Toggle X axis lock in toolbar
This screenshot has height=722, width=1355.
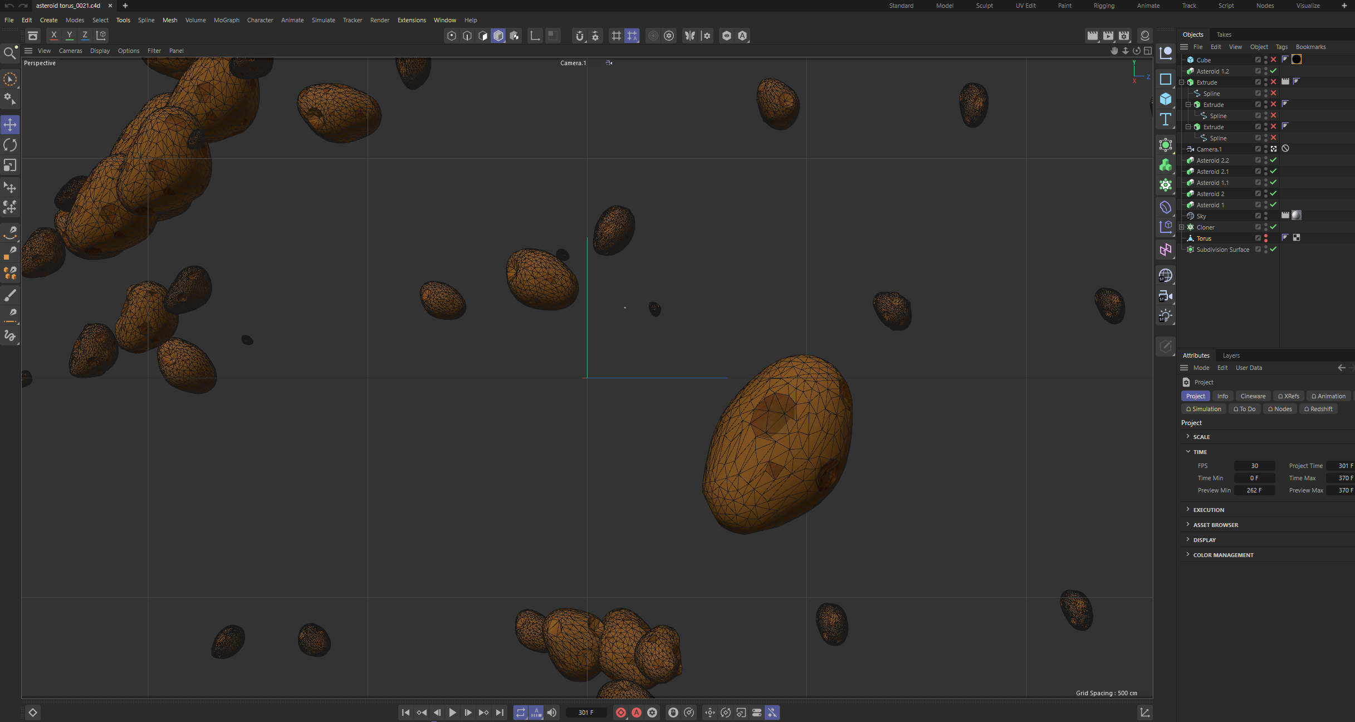[x=53, y=35]
